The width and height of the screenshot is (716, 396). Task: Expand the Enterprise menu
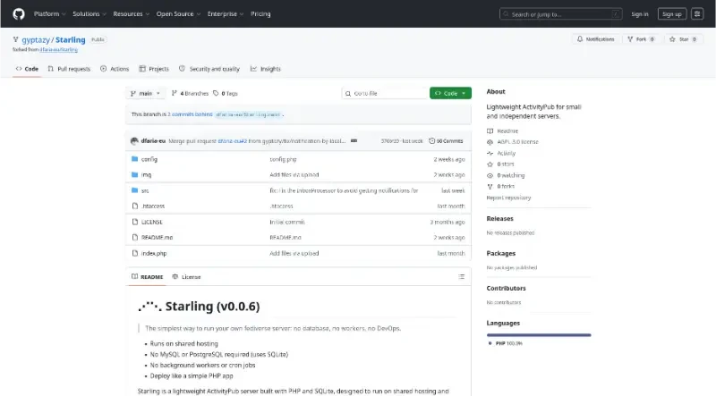226,14
